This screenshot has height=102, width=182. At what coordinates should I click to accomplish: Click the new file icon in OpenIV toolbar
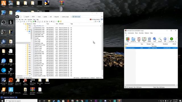click(x=17, y=22)
